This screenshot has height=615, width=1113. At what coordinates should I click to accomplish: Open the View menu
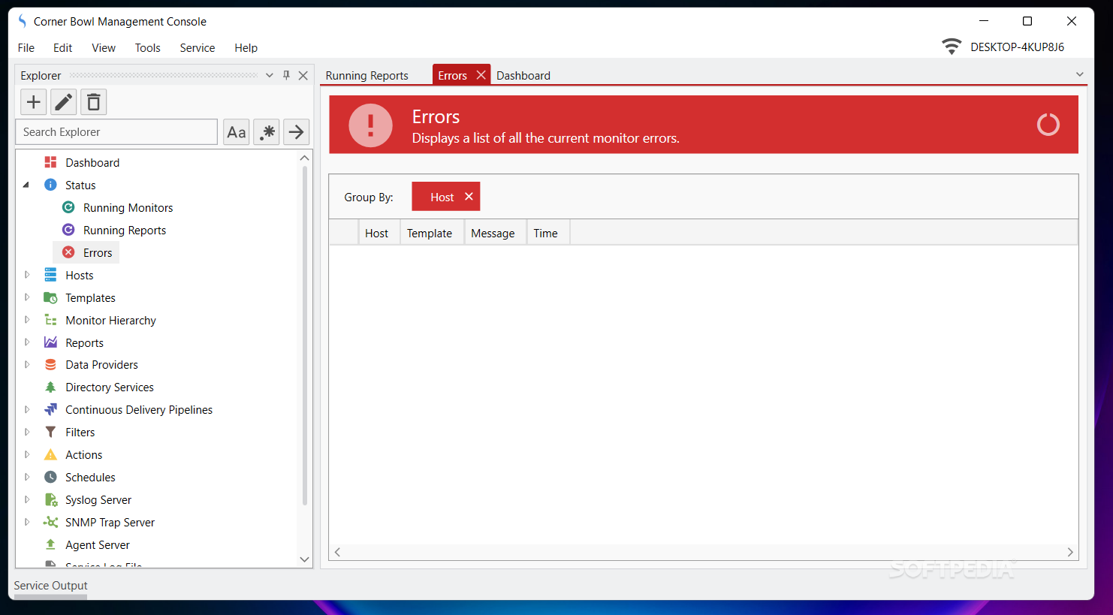point(104,47)
